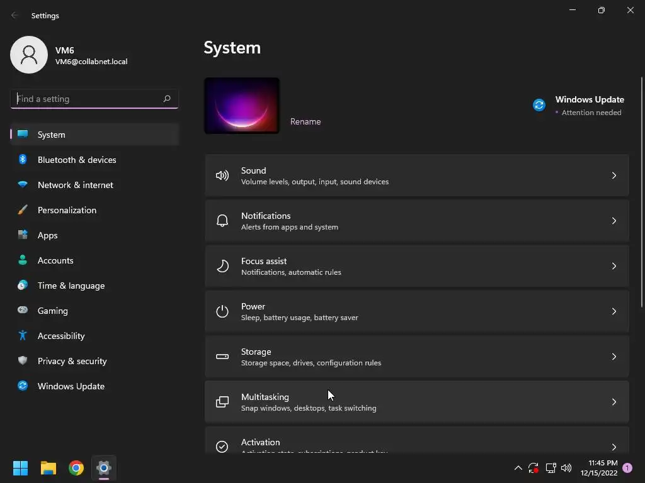645x483 pixels.
Task: Click the Find a setting search box
Action: point(94,99)
